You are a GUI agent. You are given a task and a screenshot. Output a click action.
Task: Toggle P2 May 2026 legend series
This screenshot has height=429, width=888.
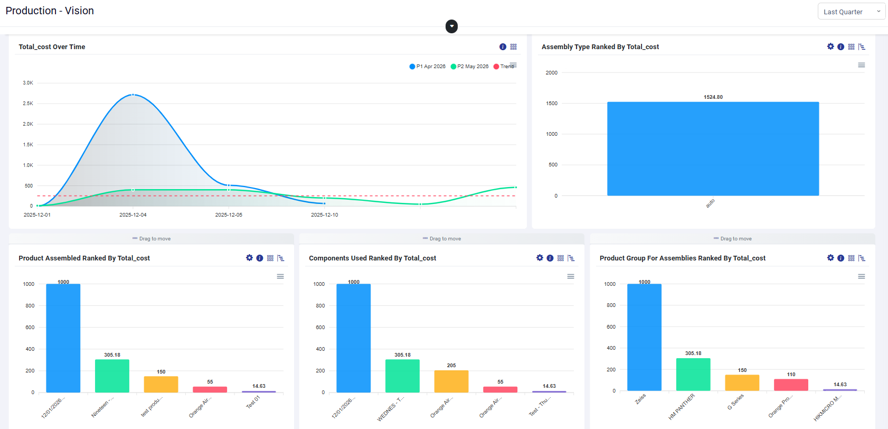pyautogui.click(x=470, y=67)
